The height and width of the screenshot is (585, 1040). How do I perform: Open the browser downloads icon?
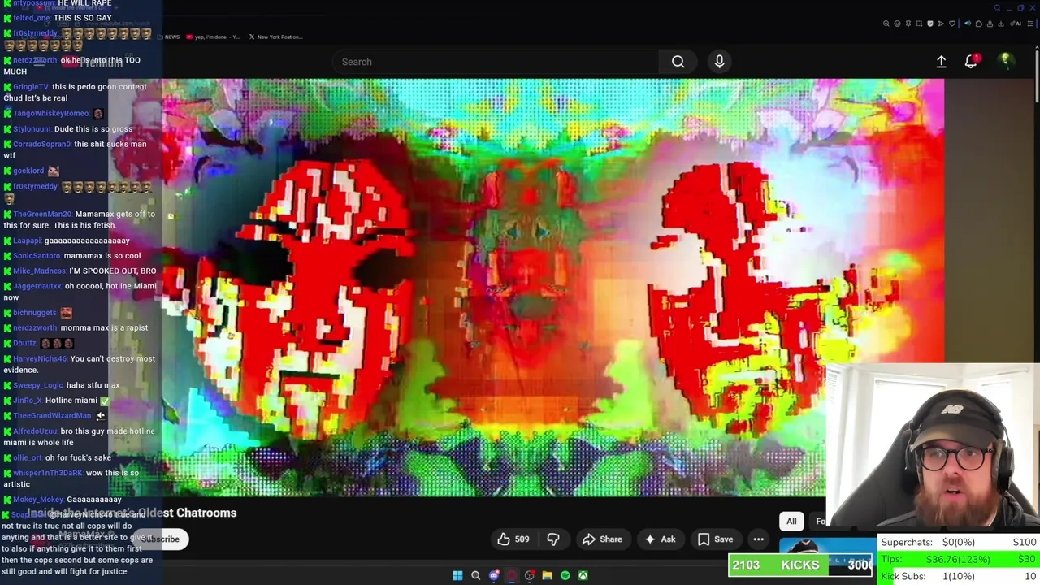pos(1001,24)
